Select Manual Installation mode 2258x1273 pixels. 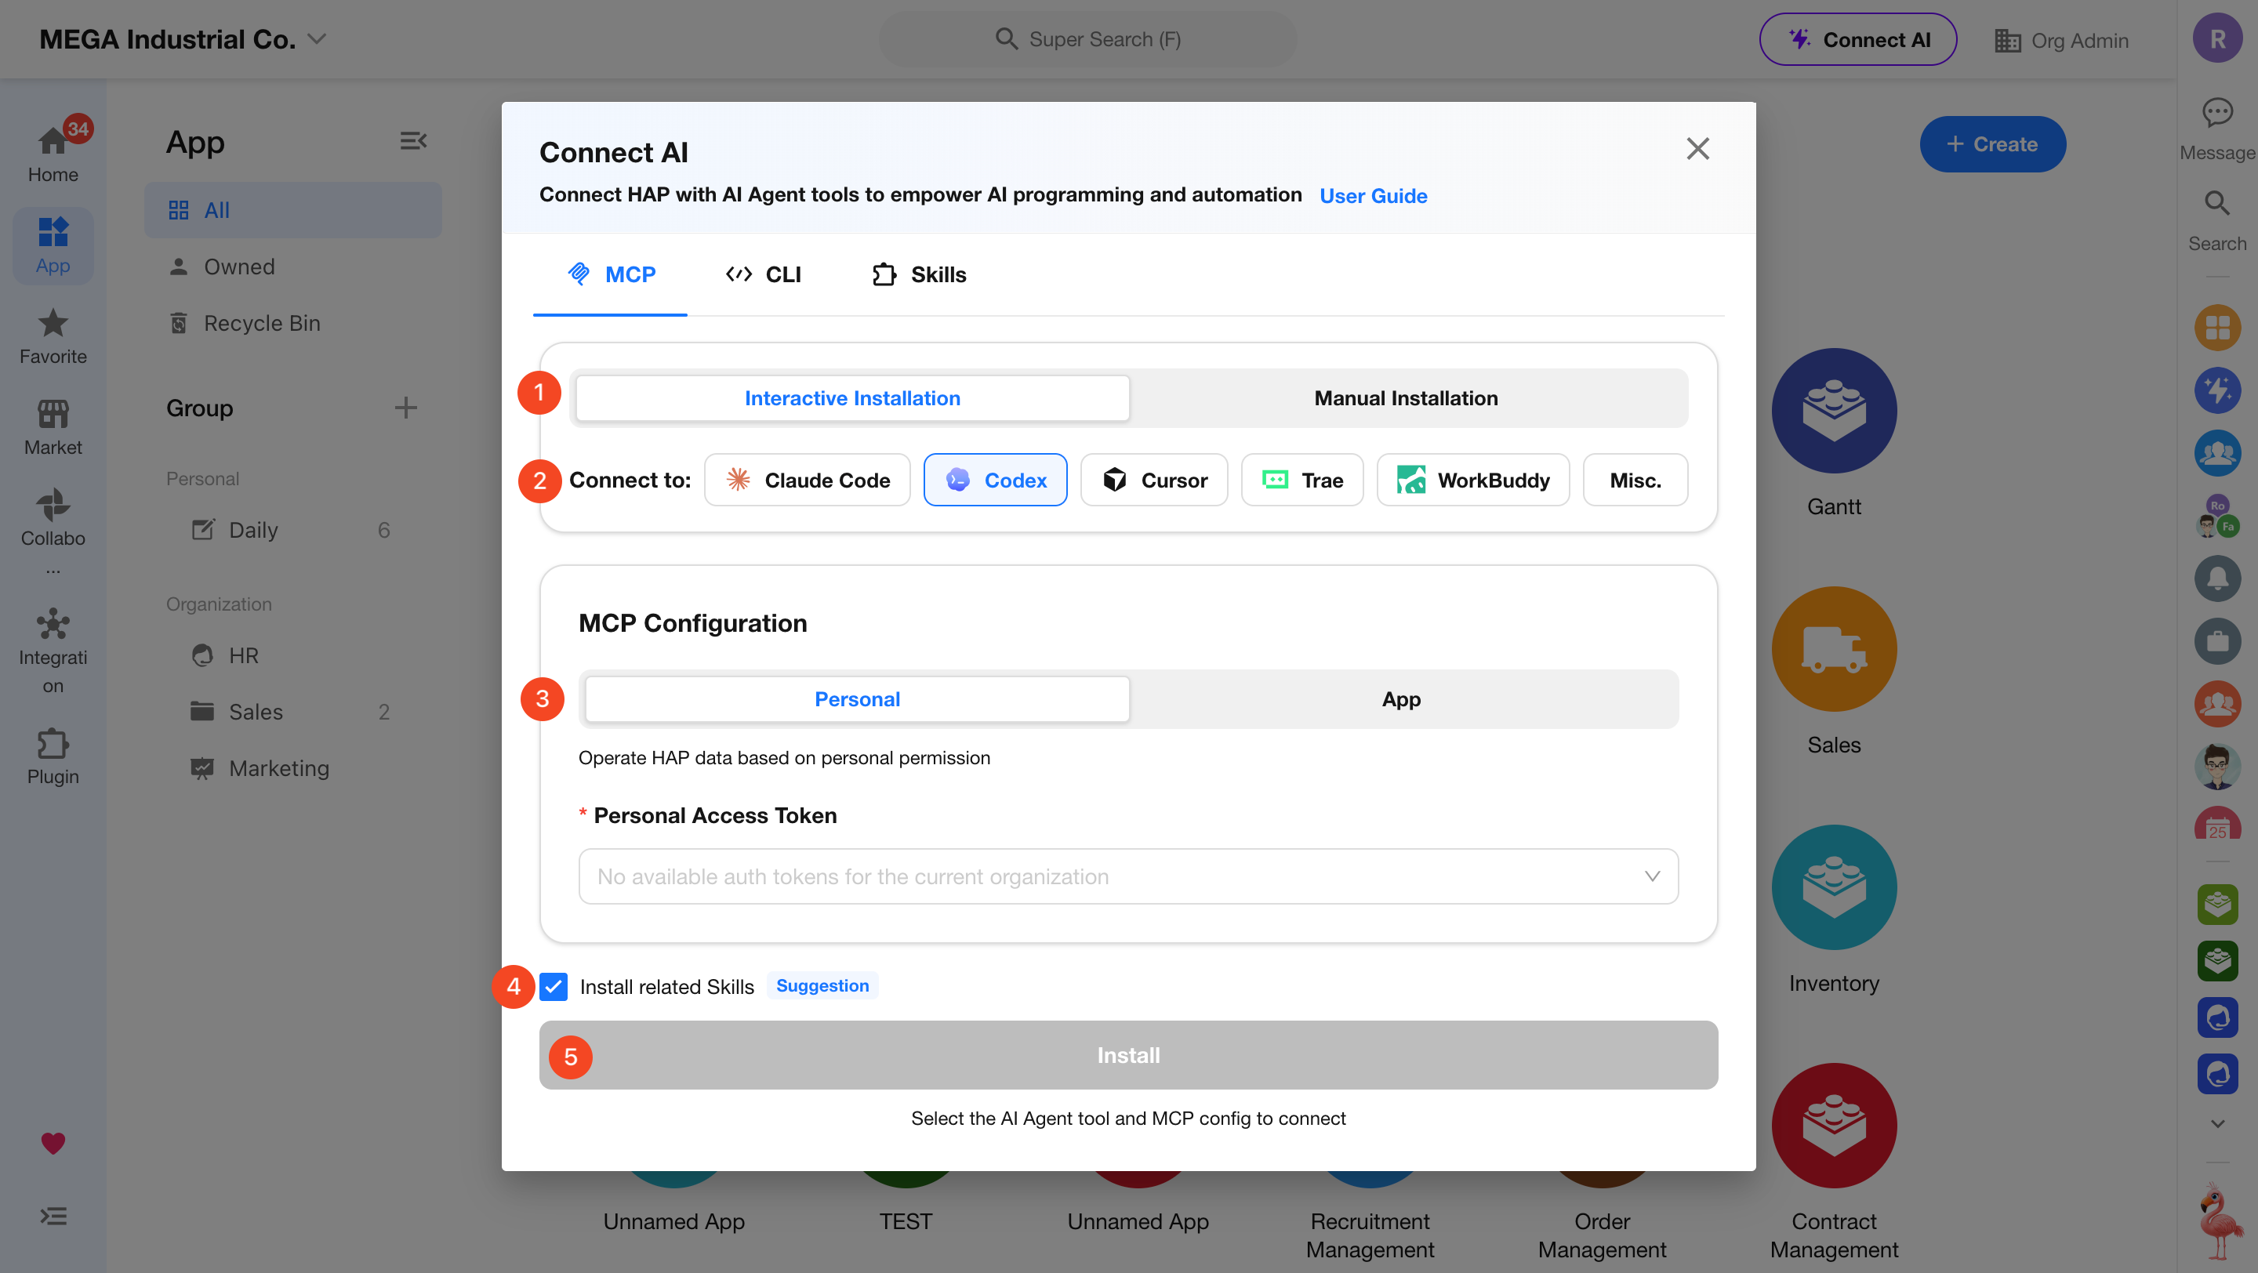coord(1406,399)
